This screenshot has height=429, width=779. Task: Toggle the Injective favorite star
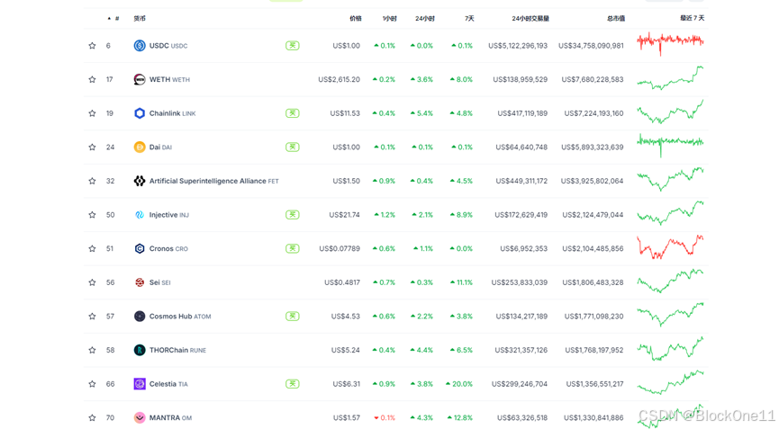(x=92, y=215)
